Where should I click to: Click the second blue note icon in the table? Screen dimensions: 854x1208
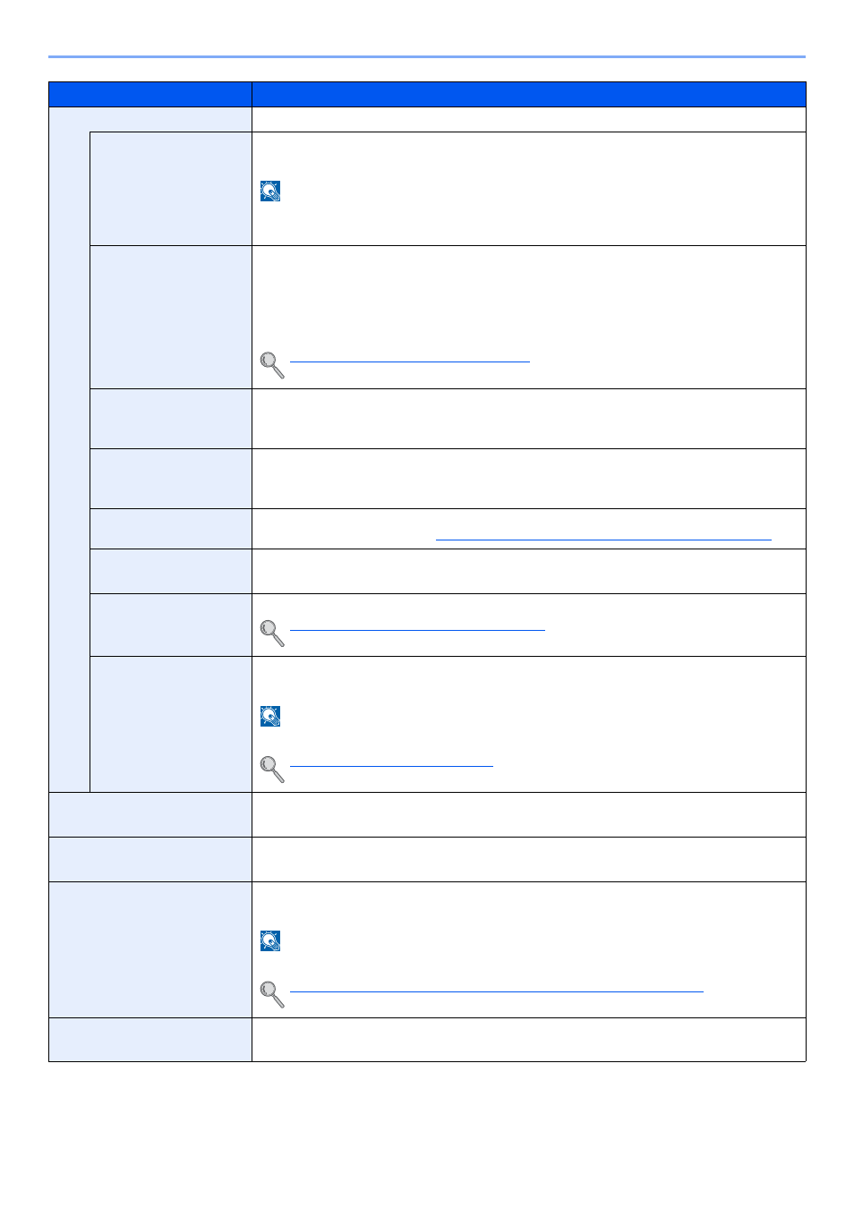coord(270,716)
